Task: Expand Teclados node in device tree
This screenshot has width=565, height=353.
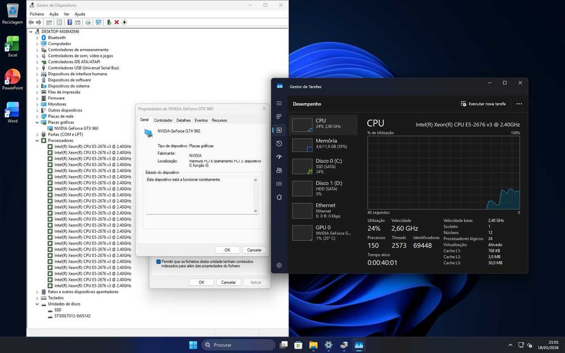Action: coord(37,298)
